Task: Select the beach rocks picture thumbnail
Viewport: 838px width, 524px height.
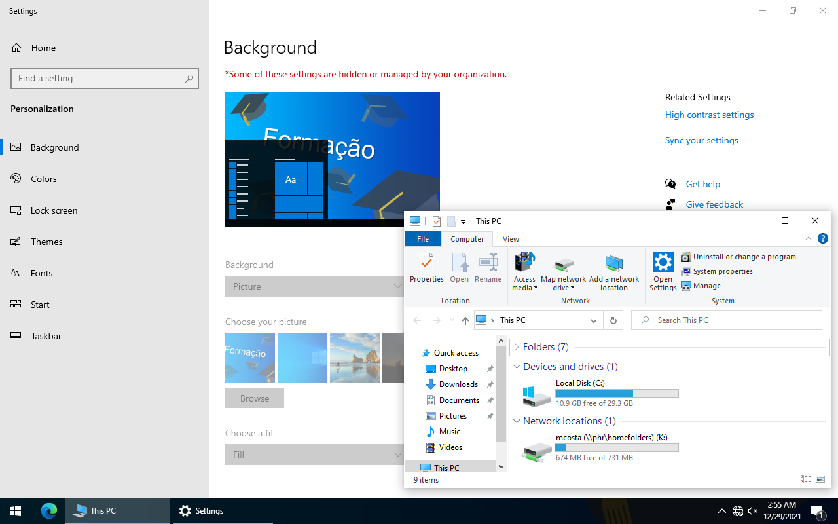Action: click(x=355, y=358)
